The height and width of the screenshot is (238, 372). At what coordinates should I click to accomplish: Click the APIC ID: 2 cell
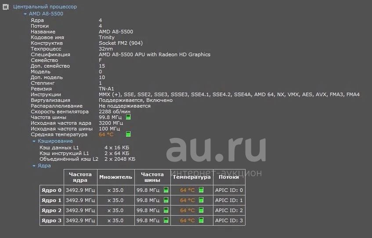[x=229, y=210]
